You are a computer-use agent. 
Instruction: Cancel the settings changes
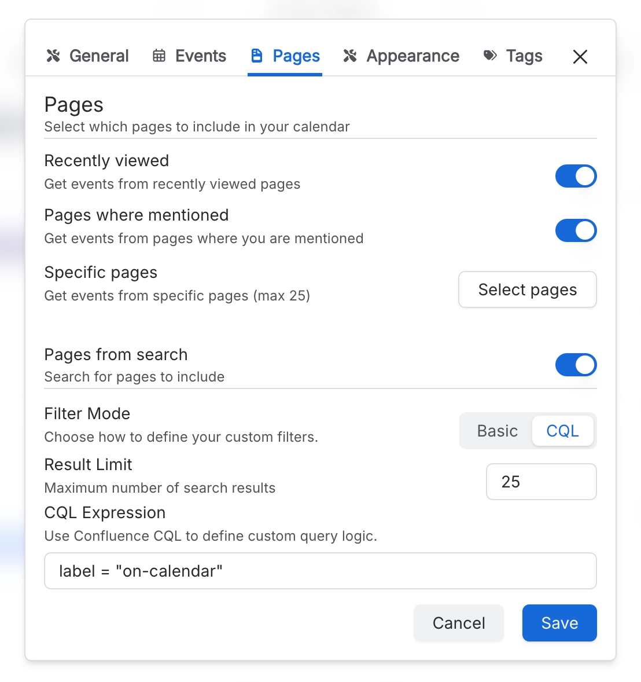(x=458, y=623)
